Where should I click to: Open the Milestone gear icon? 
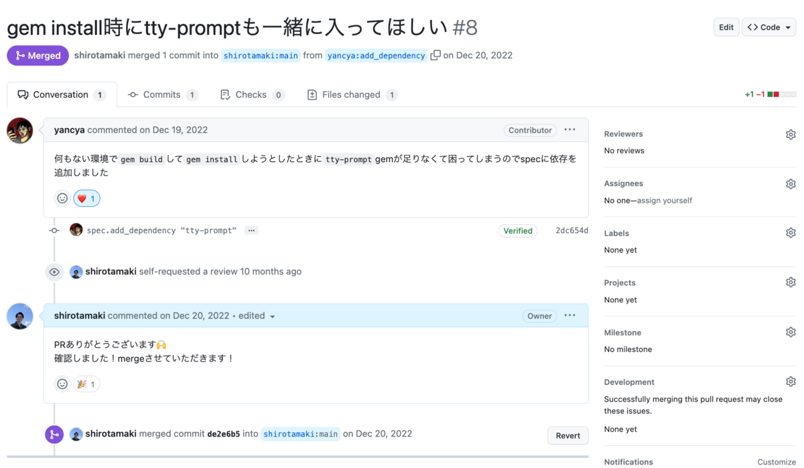tap(791, 332)
